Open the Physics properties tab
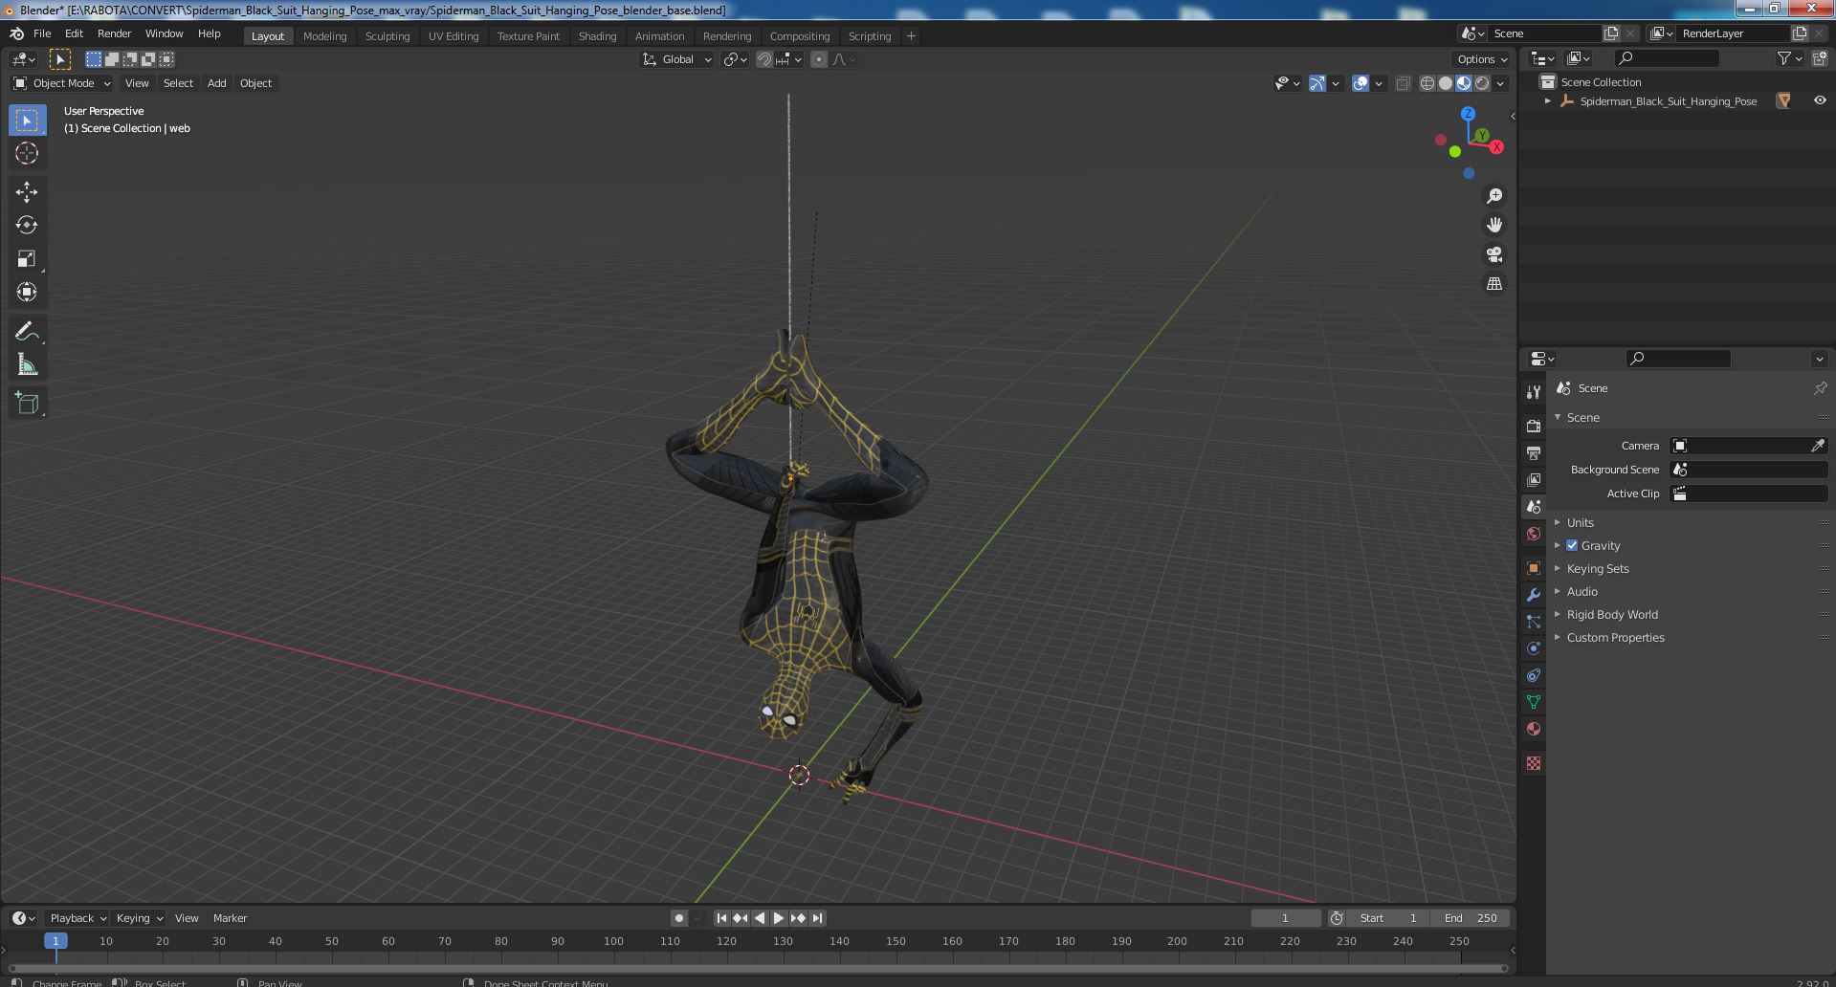This screenshot has height=987, width=1836. pos(1534,648)
